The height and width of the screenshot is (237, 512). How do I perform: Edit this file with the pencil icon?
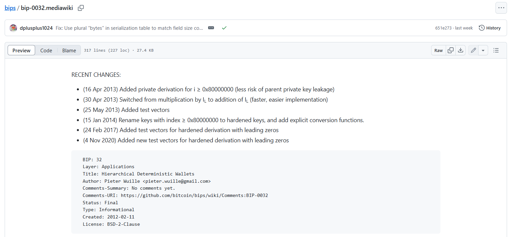tap(473, 50)
